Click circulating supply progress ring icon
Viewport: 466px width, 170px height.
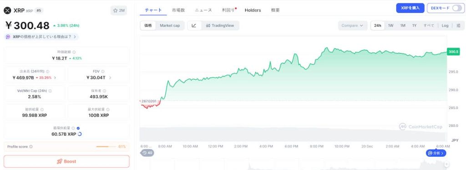coord(79,134)
